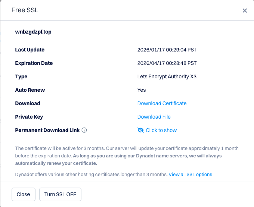
Task: Toggle the crossed-eye icon to reveal link
Action: [x=140, y=130]
